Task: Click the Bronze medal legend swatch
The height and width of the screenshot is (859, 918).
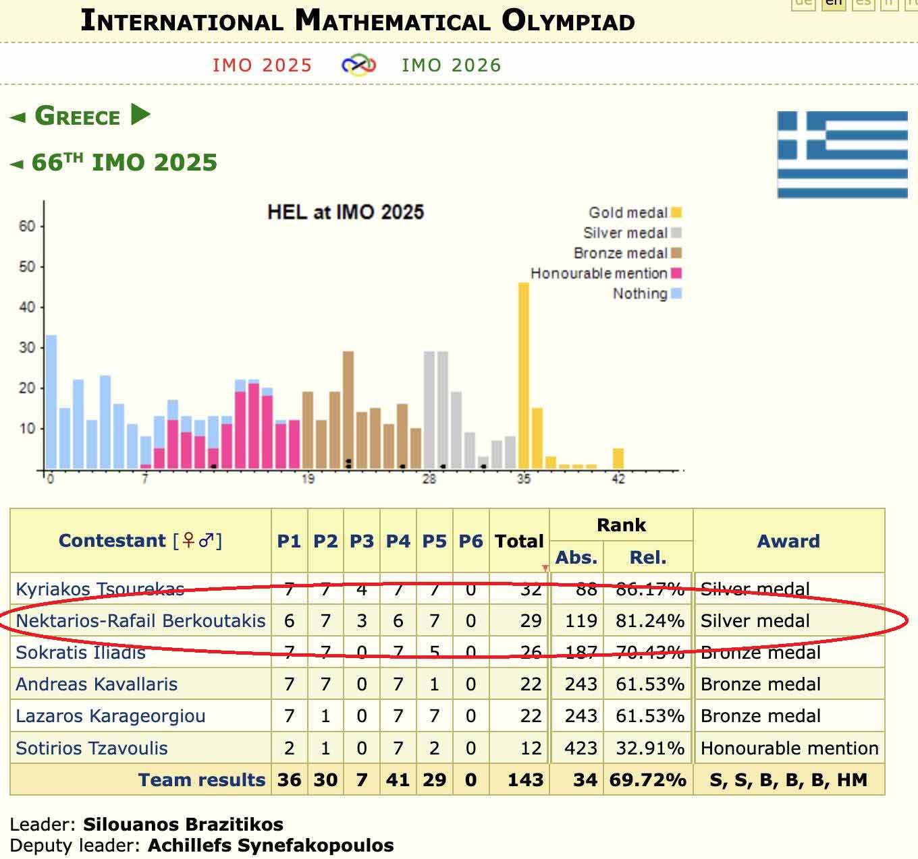Action: (x=676, y=253)
